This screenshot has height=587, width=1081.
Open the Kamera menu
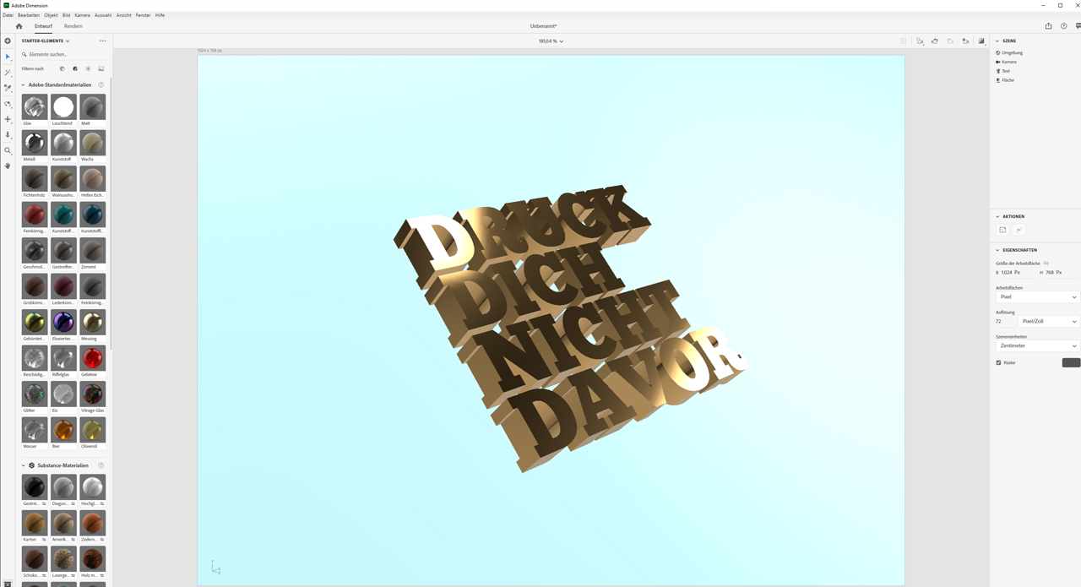click(82, 15)
